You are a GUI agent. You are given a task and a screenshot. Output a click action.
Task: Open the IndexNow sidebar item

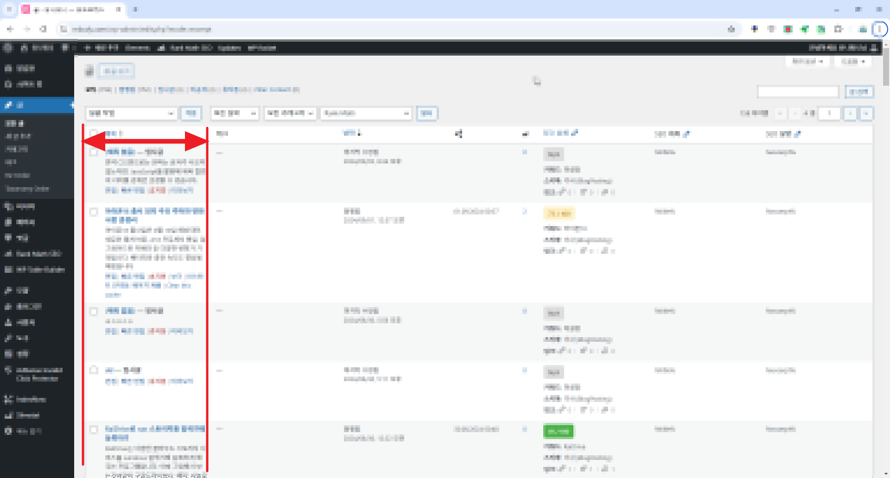pos(37,399)
